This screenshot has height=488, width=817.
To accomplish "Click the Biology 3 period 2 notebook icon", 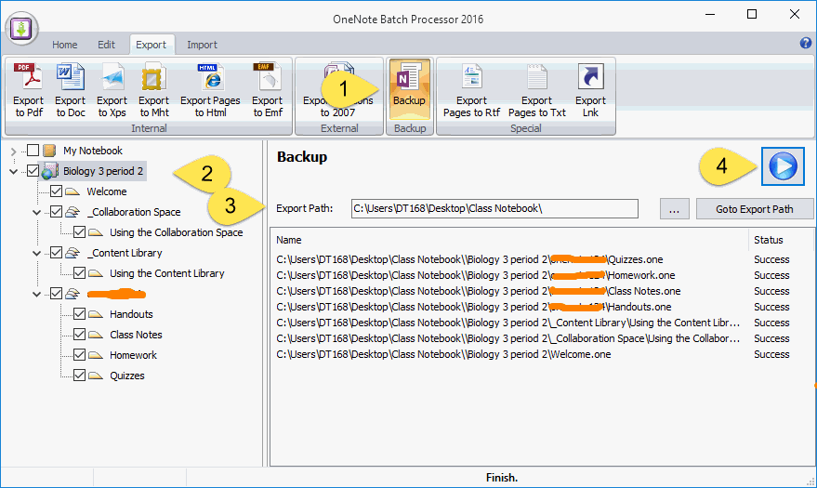I will click(50, 171).
